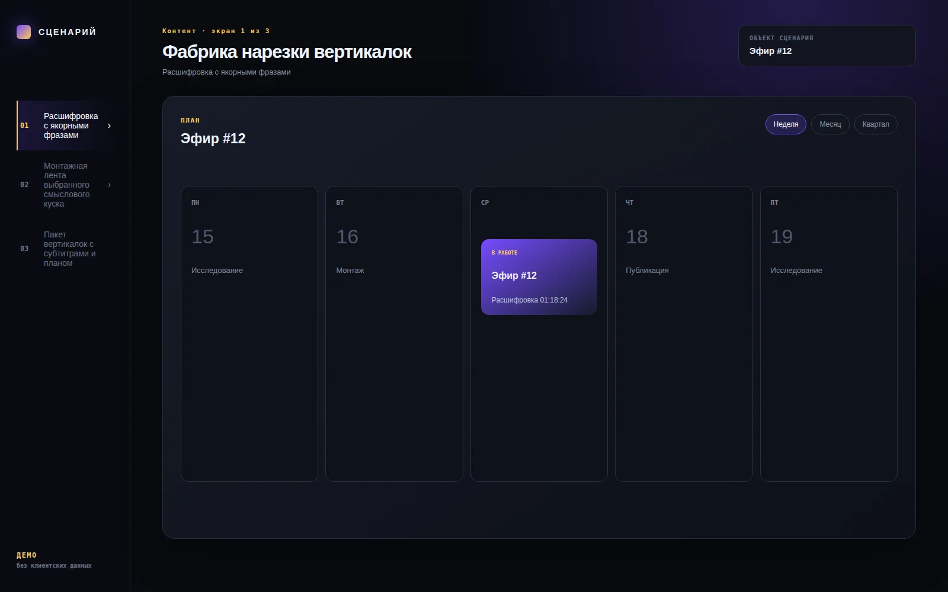Click the Сценарий brand name text
This screenshot has height=592, width=948.
coord(67,32)
